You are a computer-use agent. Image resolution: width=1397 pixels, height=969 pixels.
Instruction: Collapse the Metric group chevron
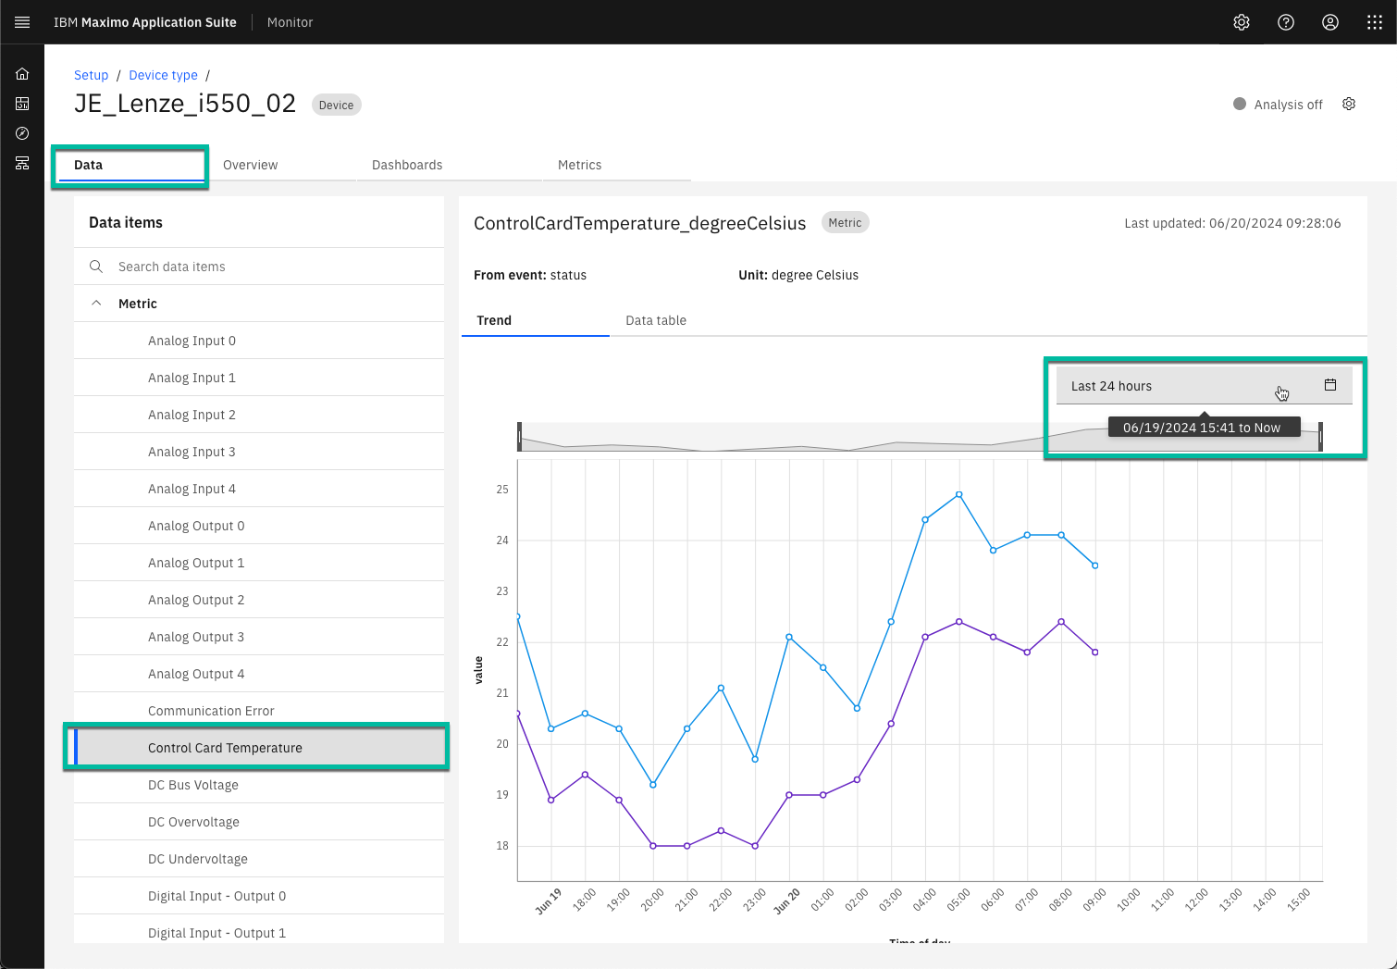tap(96, 304)
